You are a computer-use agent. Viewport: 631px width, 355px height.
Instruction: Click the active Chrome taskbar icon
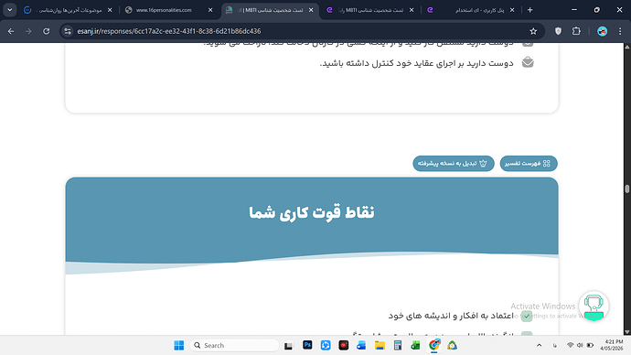coord(433,345)
